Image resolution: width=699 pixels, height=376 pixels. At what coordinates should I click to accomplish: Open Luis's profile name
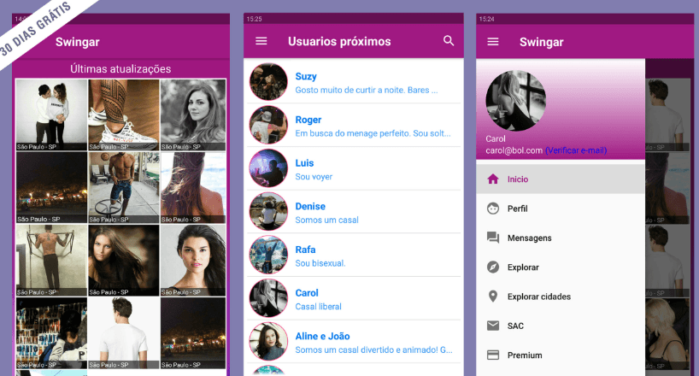pyautogui.click(x=304, y=163)
